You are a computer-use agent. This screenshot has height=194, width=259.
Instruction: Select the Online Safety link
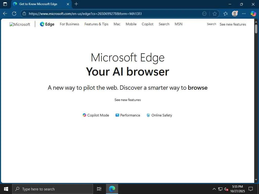pyautogui.click(x=159, y=115)
